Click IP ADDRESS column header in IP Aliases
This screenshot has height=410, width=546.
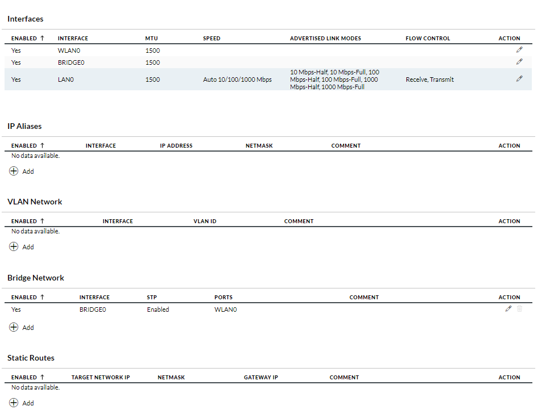click(176, 145)
